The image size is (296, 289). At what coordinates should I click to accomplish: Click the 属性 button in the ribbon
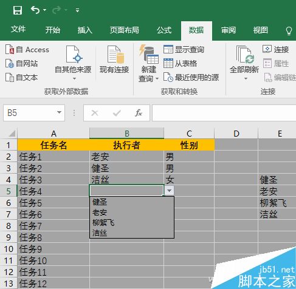pos(275,64)
